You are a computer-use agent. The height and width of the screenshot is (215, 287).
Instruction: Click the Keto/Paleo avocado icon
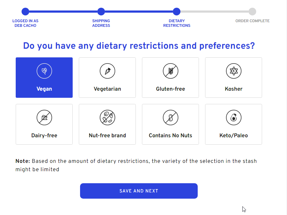click(x=234, y=118)
